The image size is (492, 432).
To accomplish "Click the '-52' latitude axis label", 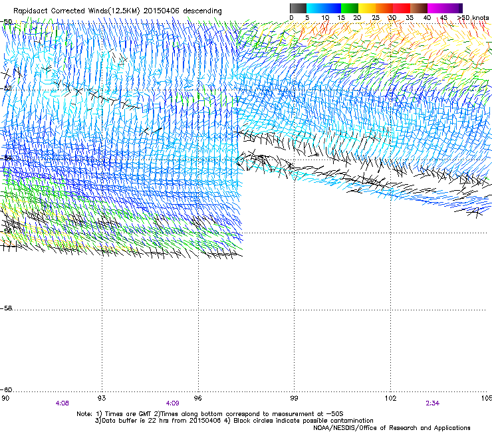I will pyautogui.click(x=6, y=88).
